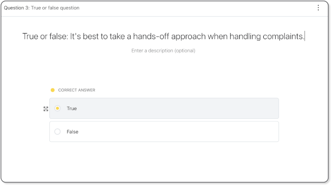Click the yellow correct answer indicator dot

pyautogui.click(x=53, y=90)
